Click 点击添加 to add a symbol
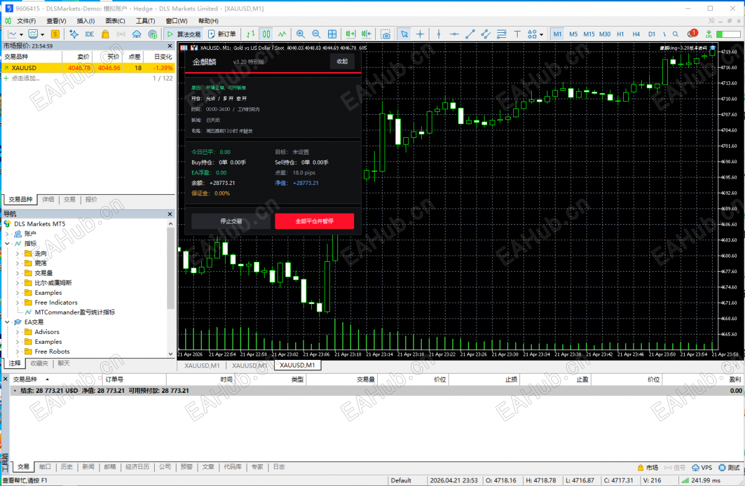Screen dimensions: 745x486 pyautogui.click(x=25, y=78)
